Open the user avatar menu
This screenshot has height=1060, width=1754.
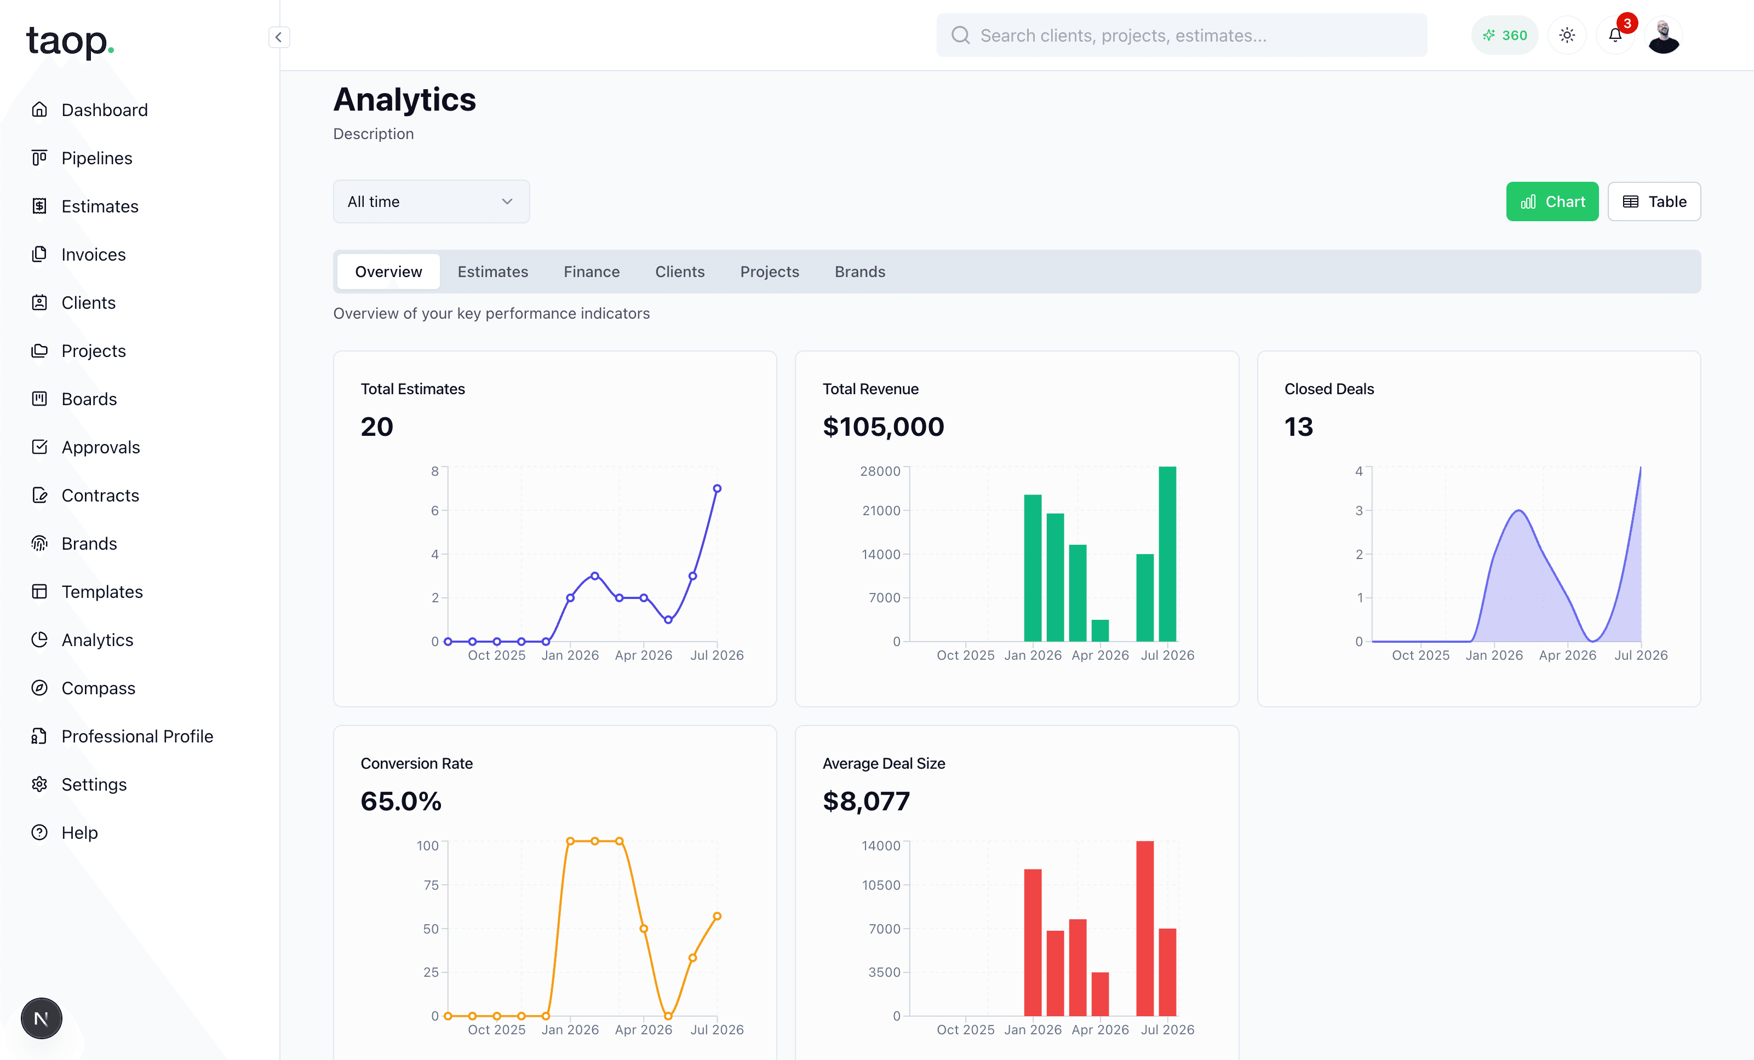[1664, 35]
